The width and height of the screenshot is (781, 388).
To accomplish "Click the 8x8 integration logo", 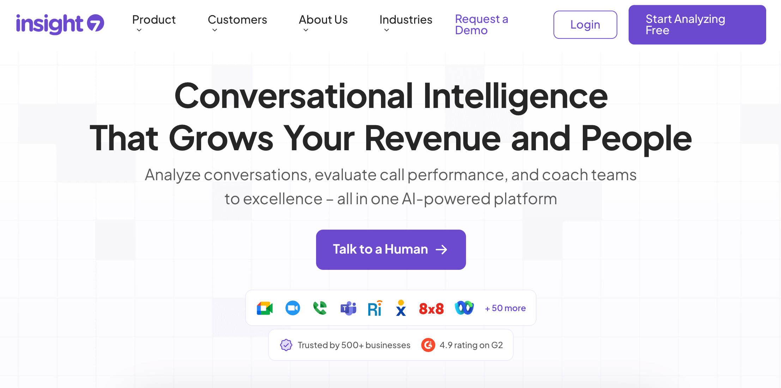I will pyautogui.click(x=431, y=309).
